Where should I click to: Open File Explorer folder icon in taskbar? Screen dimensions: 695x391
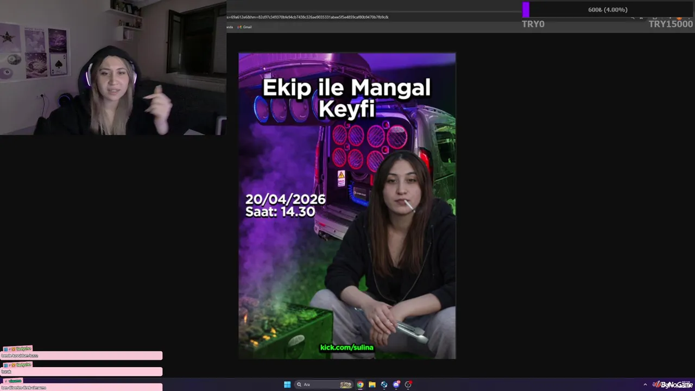(x=372, y=384)
